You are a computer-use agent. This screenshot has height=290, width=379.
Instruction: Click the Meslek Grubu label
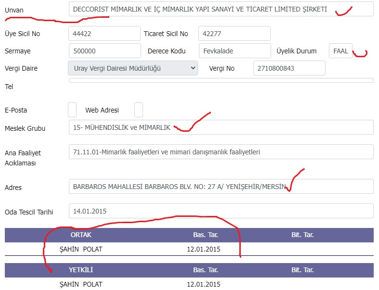(x=25, y=128)
